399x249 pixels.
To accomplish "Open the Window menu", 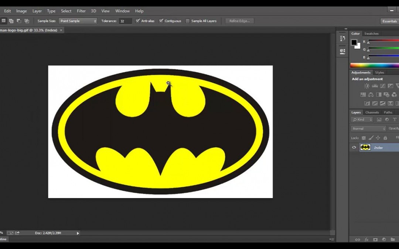I will pos(122,11).
